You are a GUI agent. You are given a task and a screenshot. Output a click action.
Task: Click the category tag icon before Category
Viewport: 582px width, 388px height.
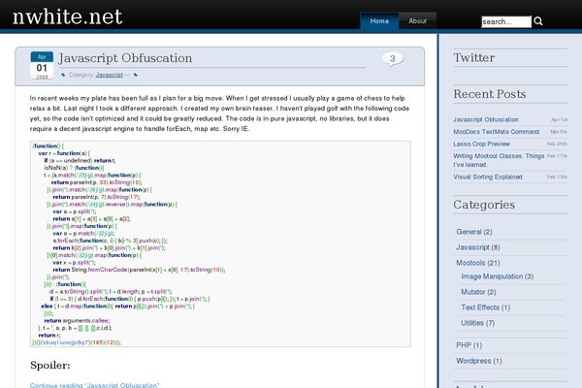pyautogui.click(x=63, y=75)
